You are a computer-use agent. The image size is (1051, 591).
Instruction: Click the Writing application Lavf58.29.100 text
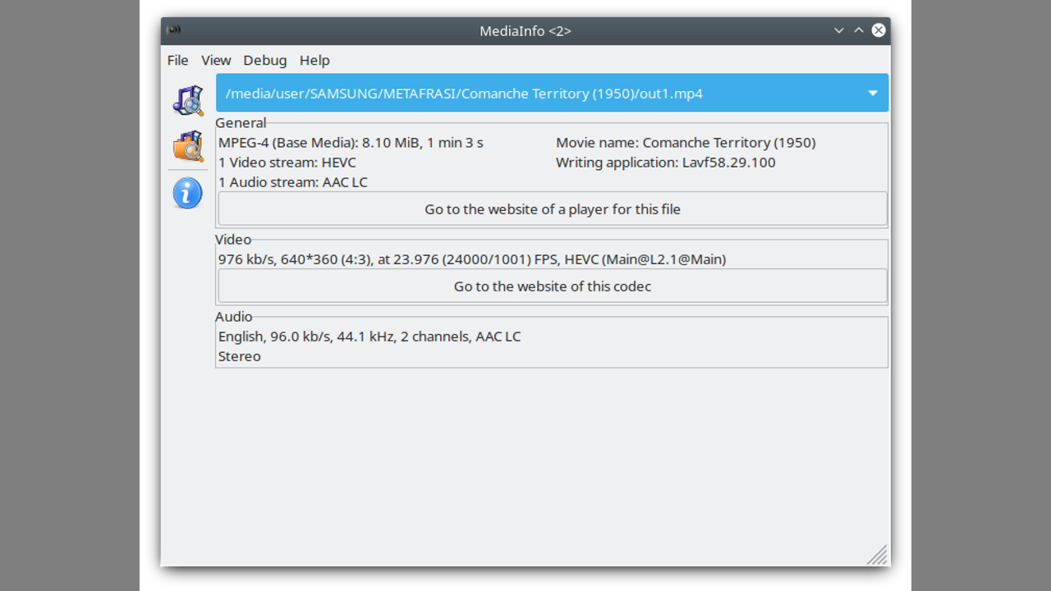(665, 163)
